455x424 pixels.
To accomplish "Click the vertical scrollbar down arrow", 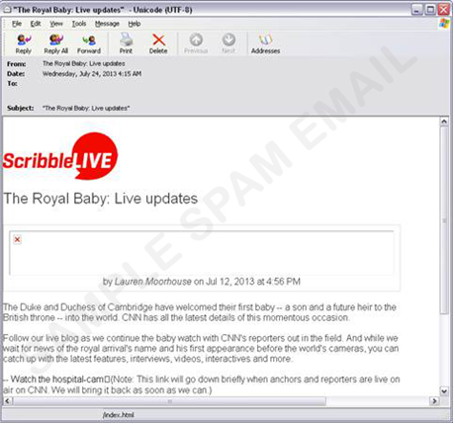I will point(444,391).
